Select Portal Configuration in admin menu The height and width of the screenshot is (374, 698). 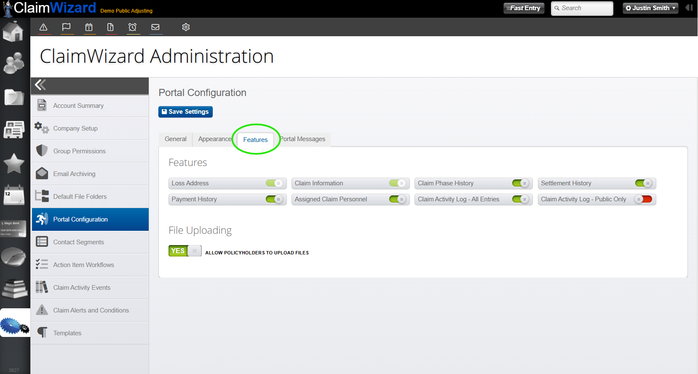coord(90,219)
